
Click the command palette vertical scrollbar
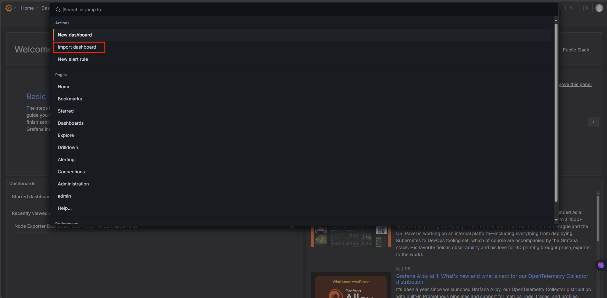tap(556, 113)
